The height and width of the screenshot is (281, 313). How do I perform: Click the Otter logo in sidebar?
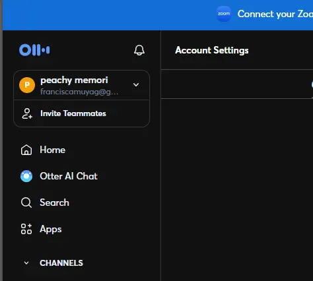click(x=34, y=50)
